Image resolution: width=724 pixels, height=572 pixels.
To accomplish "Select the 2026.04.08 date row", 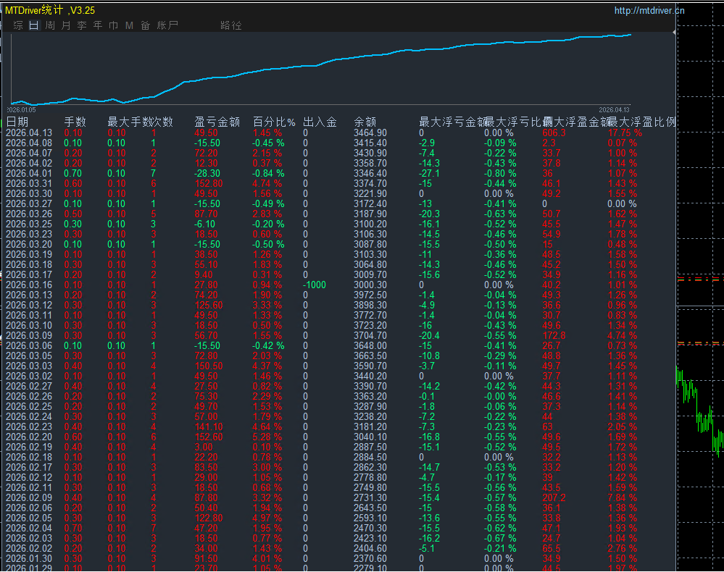I will point(339,143).
